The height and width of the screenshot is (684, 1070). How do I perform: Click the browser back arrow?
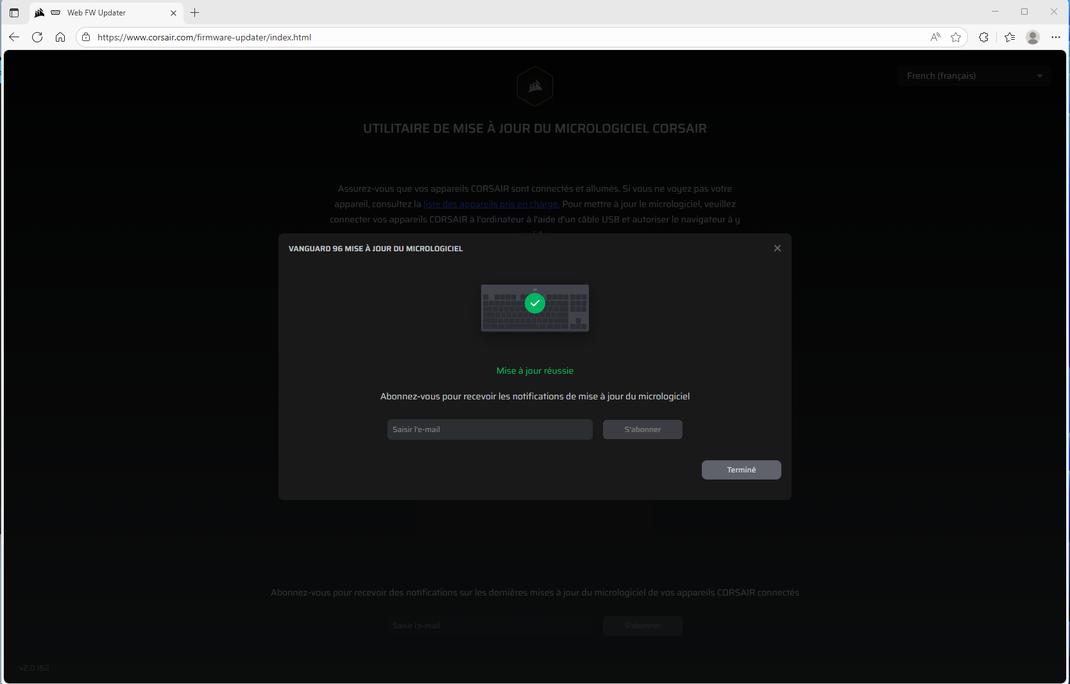pos(14,37)
